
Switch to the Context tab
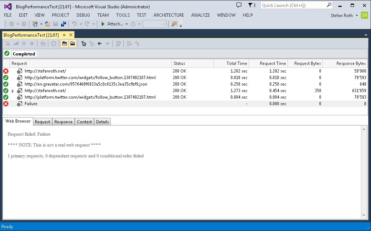click(85, 122)
